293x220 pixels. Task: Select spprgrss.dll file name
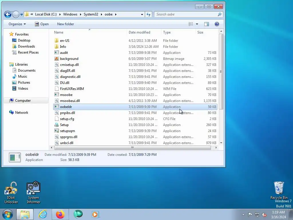69,137
